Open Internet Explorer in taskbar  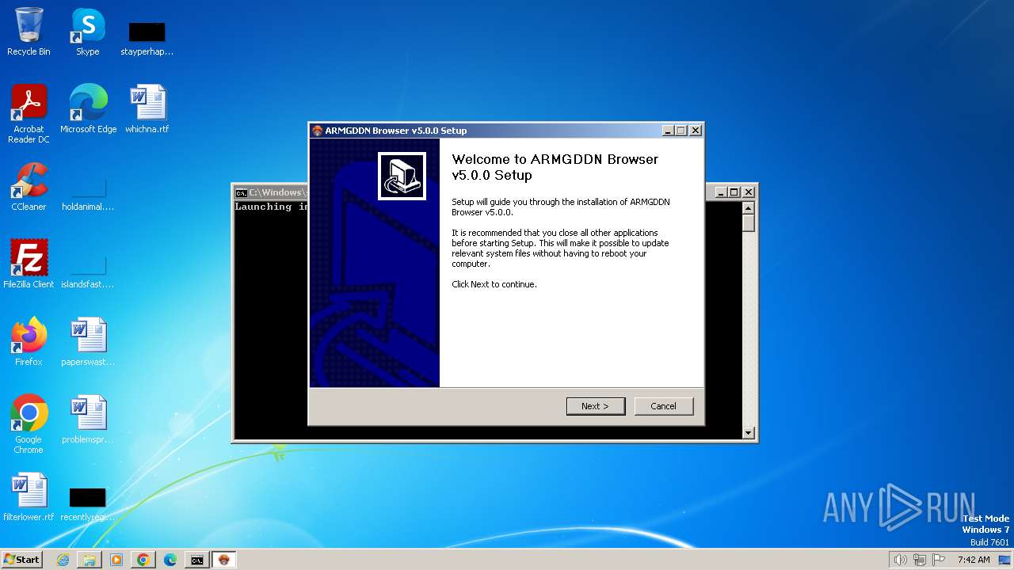[x=63, y=560]
